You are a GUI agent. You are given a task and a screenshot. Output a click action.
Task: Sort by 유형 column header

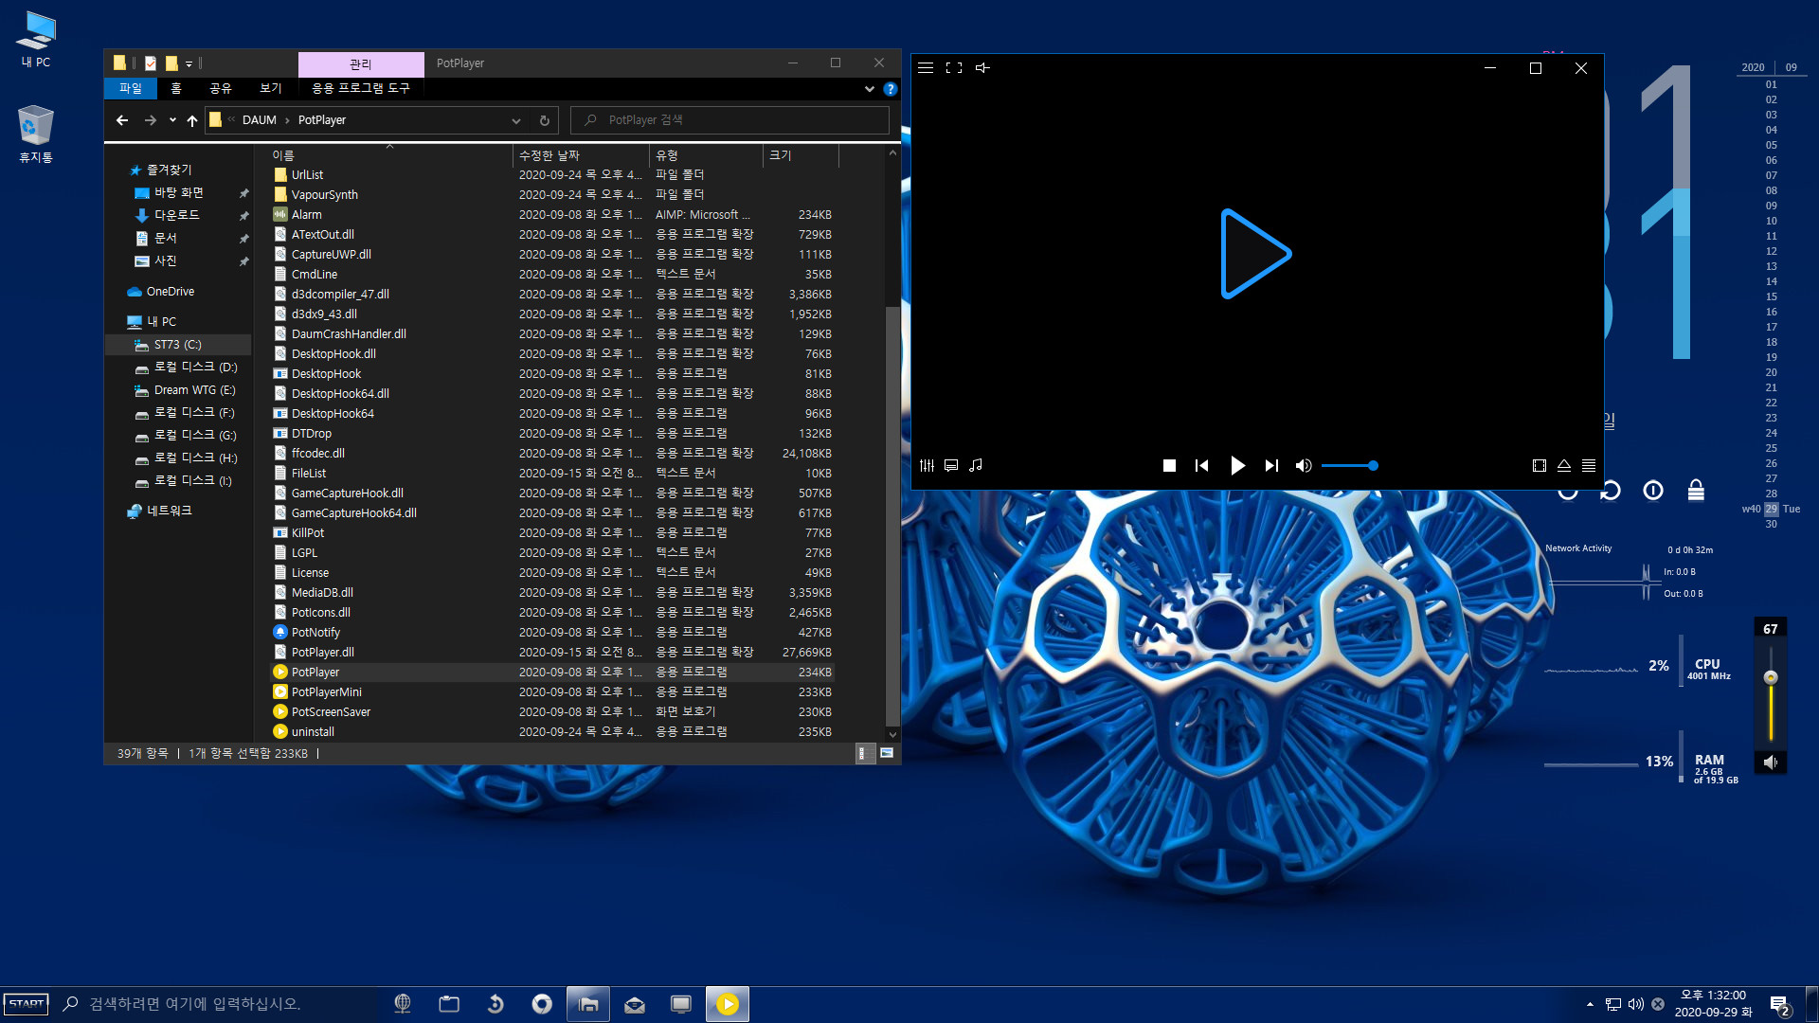pos(707,155)
